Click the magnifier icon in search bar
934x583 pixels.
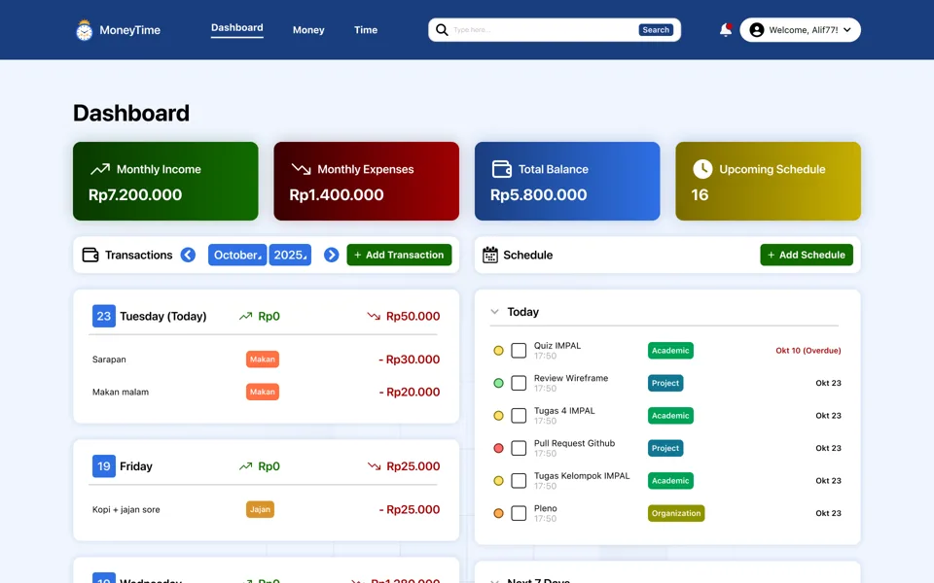click(442, 30)
